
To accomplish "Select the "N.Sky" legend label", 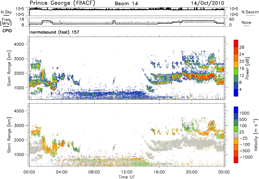I will tap(6, 12).
